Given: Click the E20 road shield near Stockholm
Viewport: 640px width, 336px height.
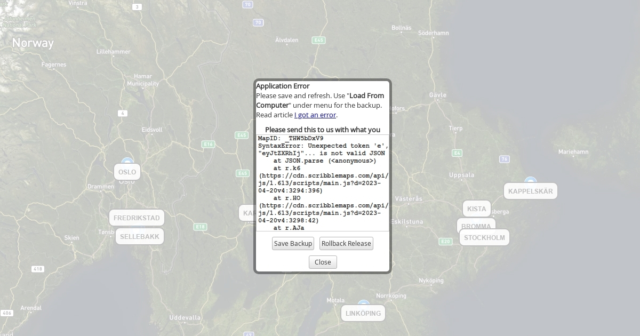Looking at the screenshot, I should (x=445, y=242).
